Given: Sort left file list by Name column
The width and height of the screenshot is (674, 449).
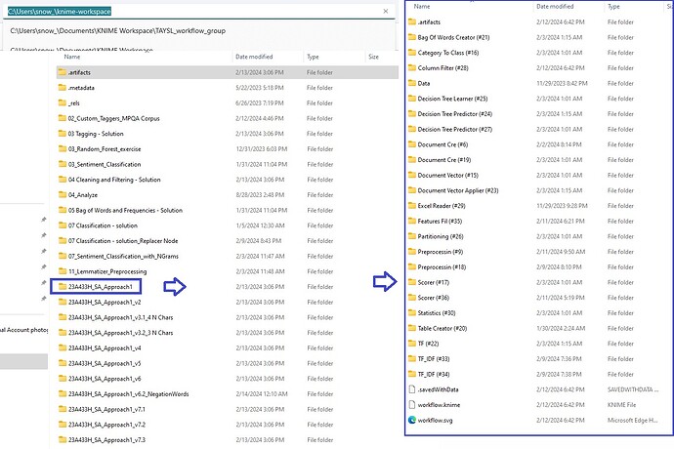Looking at the screenshot, I should 72,57.
